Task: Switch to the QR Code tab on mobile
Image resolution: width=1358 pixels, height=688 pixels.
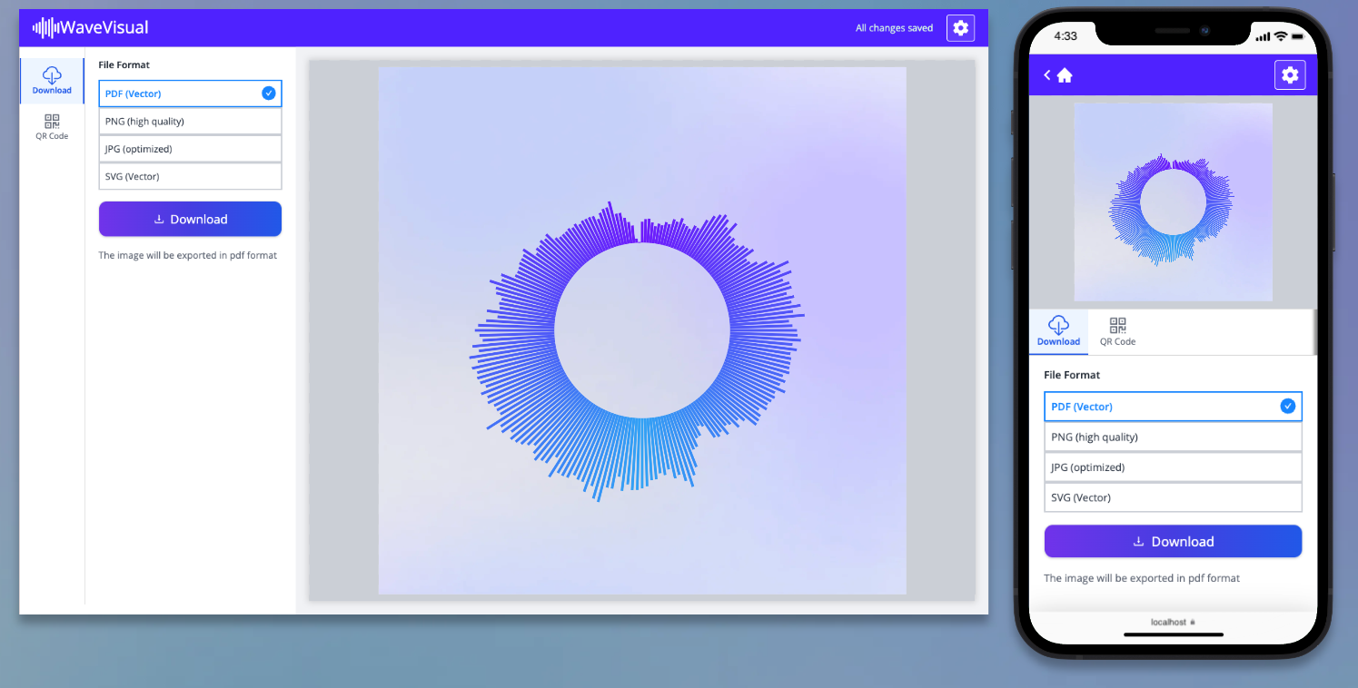Action: click(x=1116, y=330)
